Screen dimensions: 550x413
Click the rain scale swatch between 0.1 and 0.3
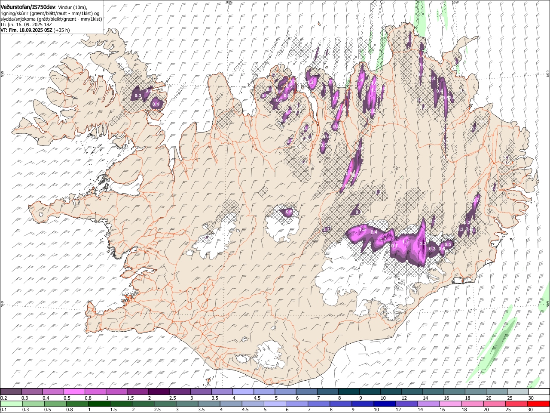coord(11,404)
